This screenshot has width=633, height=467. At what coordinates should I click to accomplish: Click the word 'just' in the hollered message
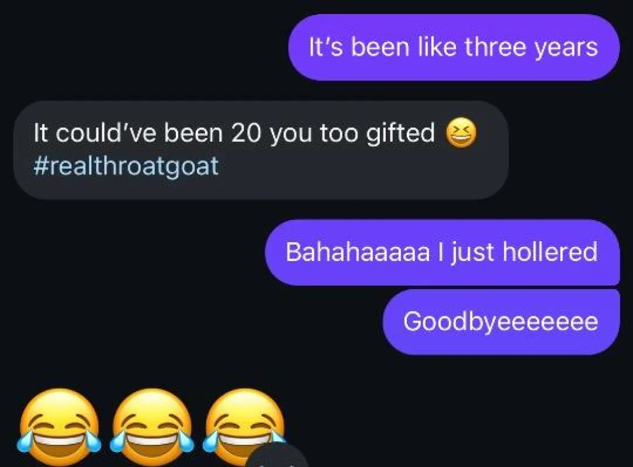(x=473, y=253)
